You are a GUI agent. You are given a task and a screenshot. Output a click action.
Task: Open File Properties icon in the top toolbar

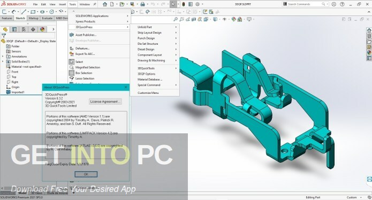(x=190, y=4)
